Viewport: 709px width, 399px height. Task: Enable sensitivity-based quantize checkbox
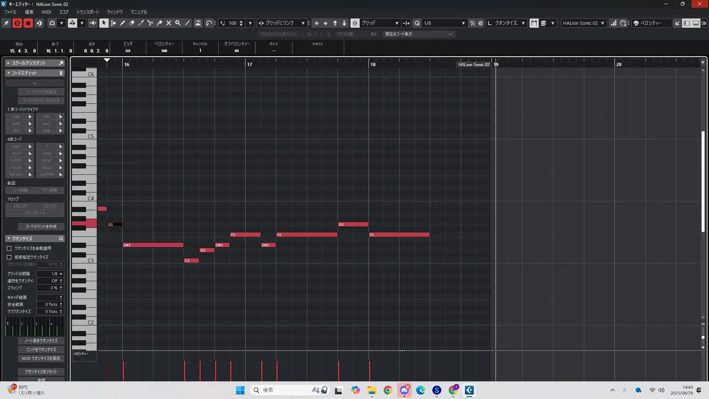pos(9,257)
